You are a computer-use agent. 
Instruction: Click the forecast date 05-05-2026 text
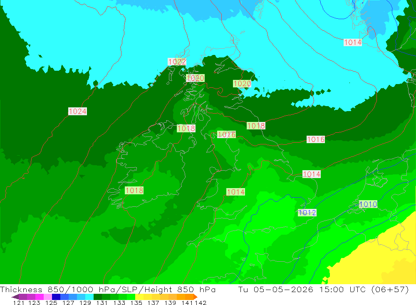tap(283, 289)
